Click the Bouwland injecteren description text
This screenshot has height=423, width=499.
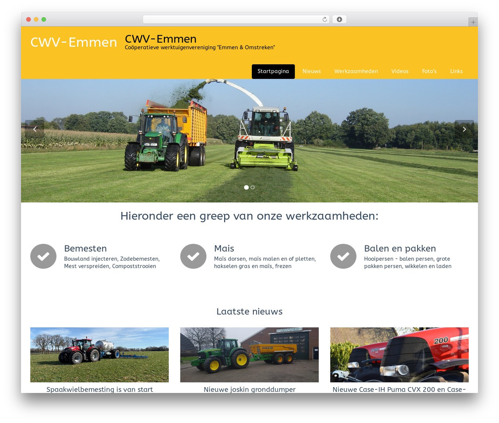coord(112,263)
